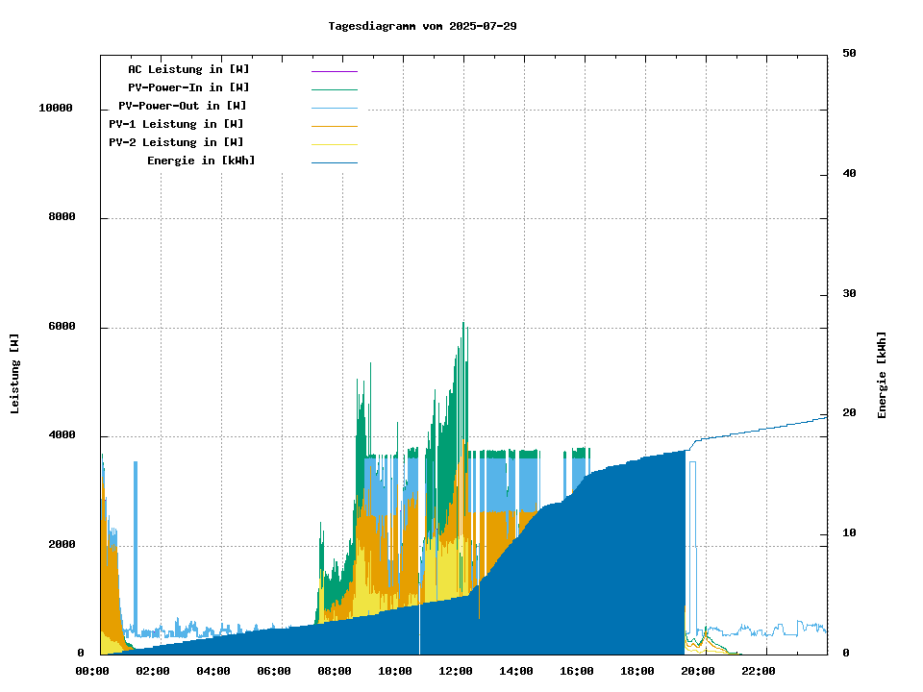
Task: Select the 00:00 label at axis start
Action: 92,671
